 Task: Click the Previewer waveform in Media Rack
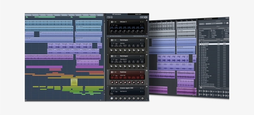(214, 94)
